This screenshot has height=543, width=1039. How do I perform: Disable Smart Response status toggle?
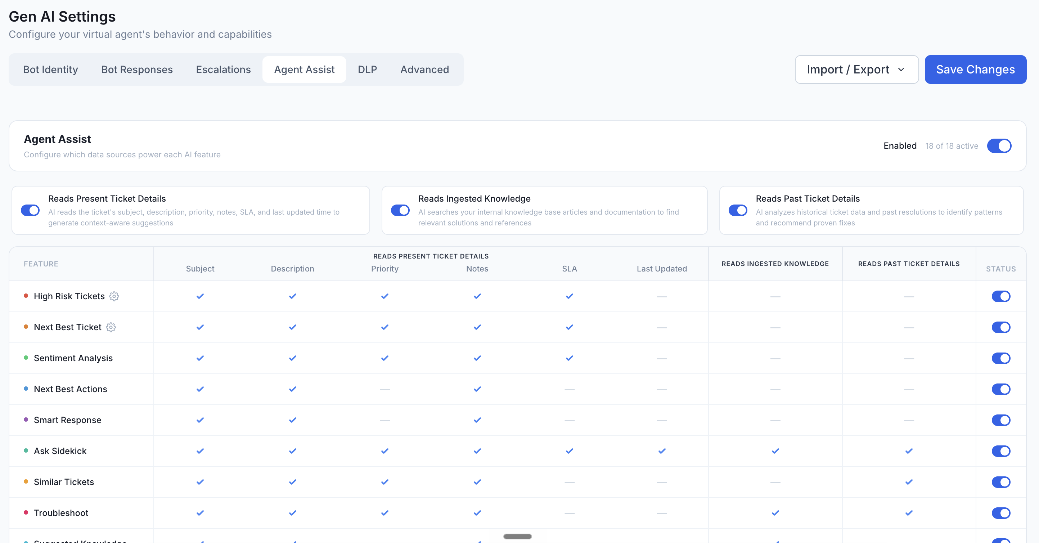tap(1001, 420)
